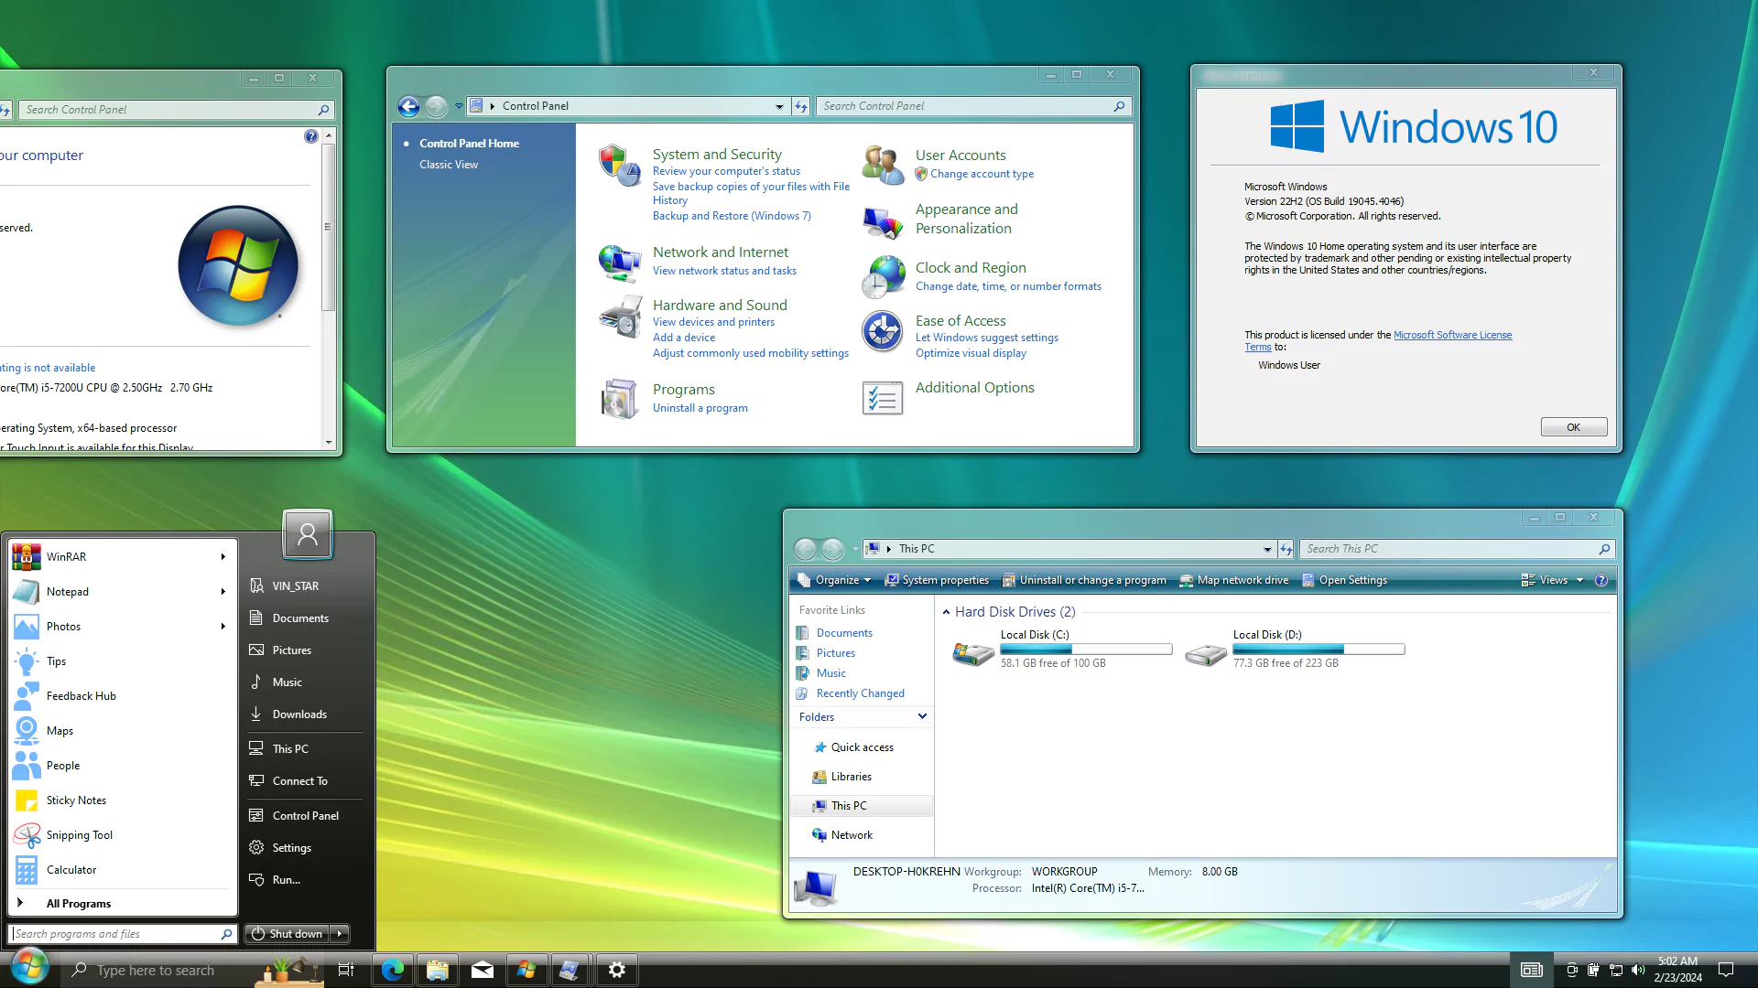Open User Accounts settings
Screen dimensions: 1758x988
(x=960, y=155)
